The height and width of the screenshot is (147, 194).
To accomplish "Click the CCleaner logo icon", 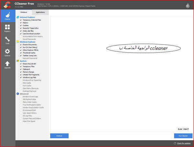I will [x=7, y=5].
